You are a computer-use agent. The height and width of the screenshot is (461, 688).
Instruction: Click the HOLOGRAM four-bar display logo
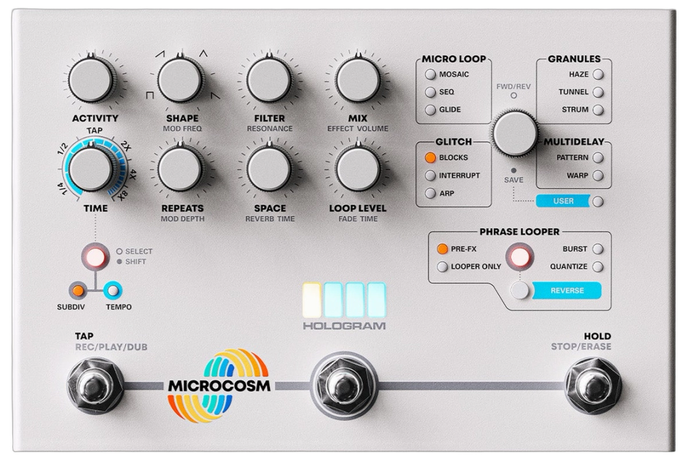point(344,306)
